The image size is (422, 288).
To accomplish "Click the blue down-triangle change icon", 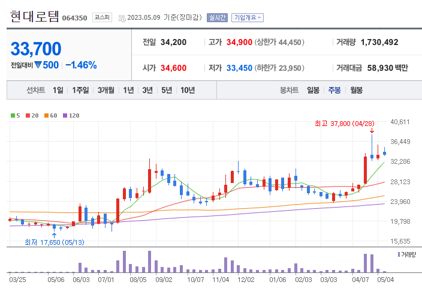I will tap(38, 65).
